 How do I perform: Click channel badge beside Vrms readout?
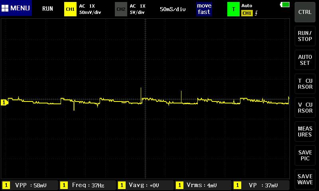click(x=179, y=185)
